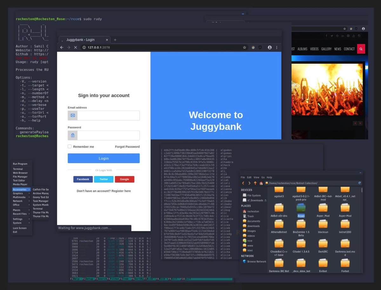The image size is (381, 290).
Task: Open the browser profile avatar icon
Action: point(270,47)
